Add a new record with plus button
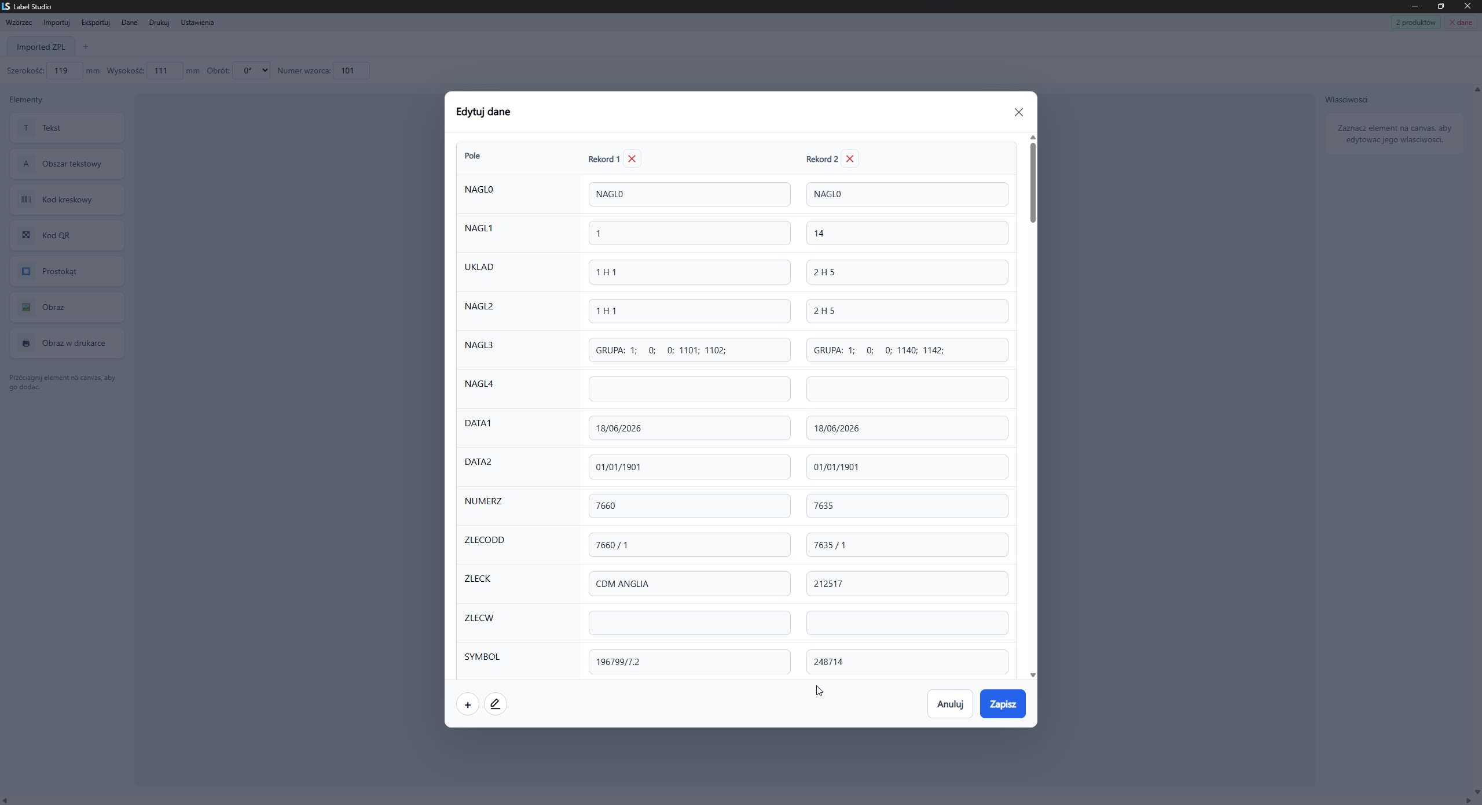 467,704
